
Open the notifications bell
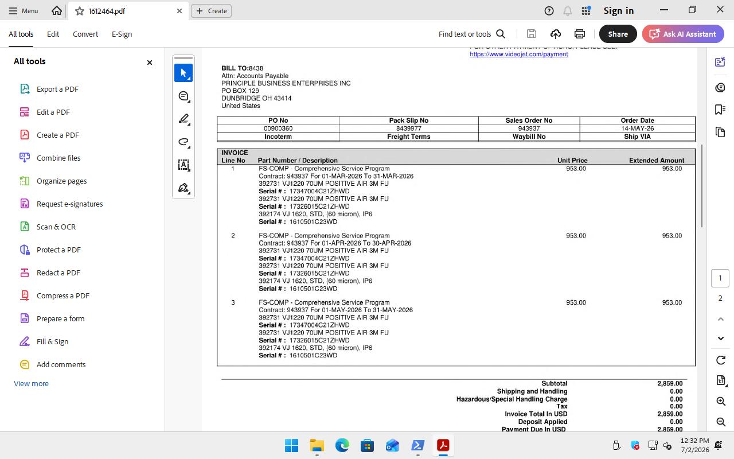tap(568, 10)
